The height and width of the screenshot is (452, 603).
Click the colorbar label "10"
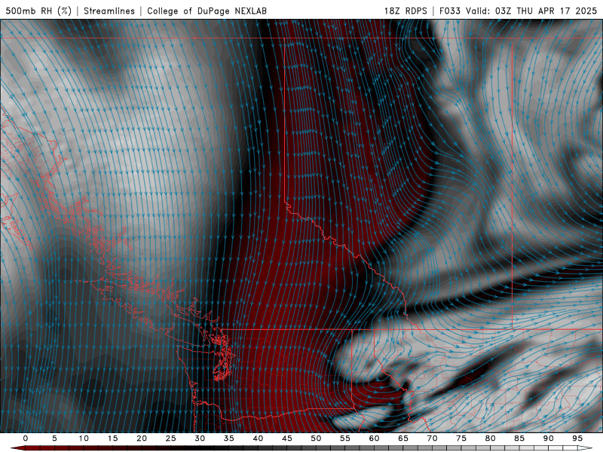click(84, 438)
